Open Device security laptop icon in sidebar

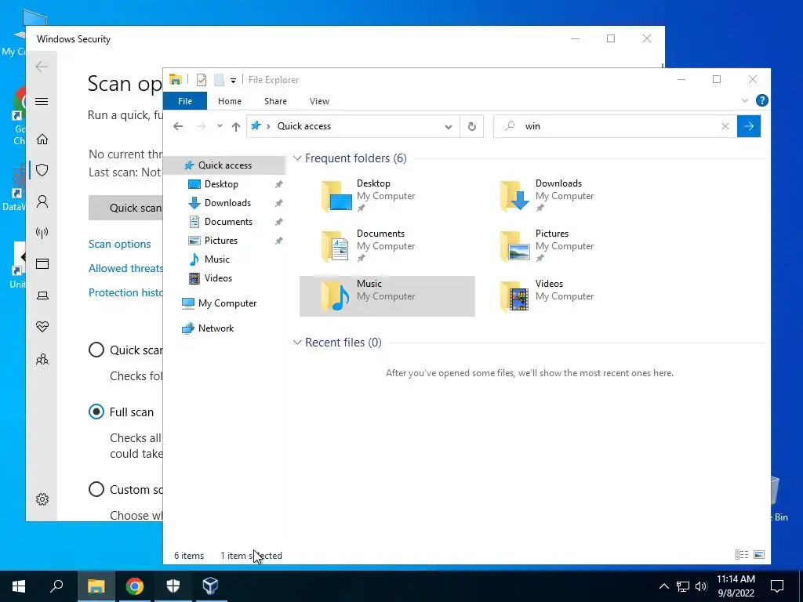pyautogui.click(x=42, y=296)
